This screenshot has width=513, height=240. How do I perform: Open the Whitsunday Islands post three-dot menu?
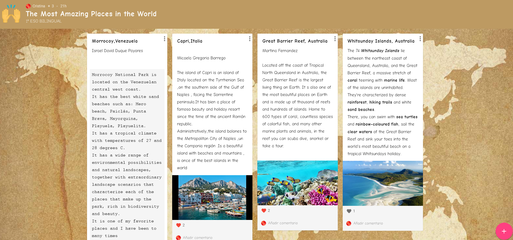point(420,39)
